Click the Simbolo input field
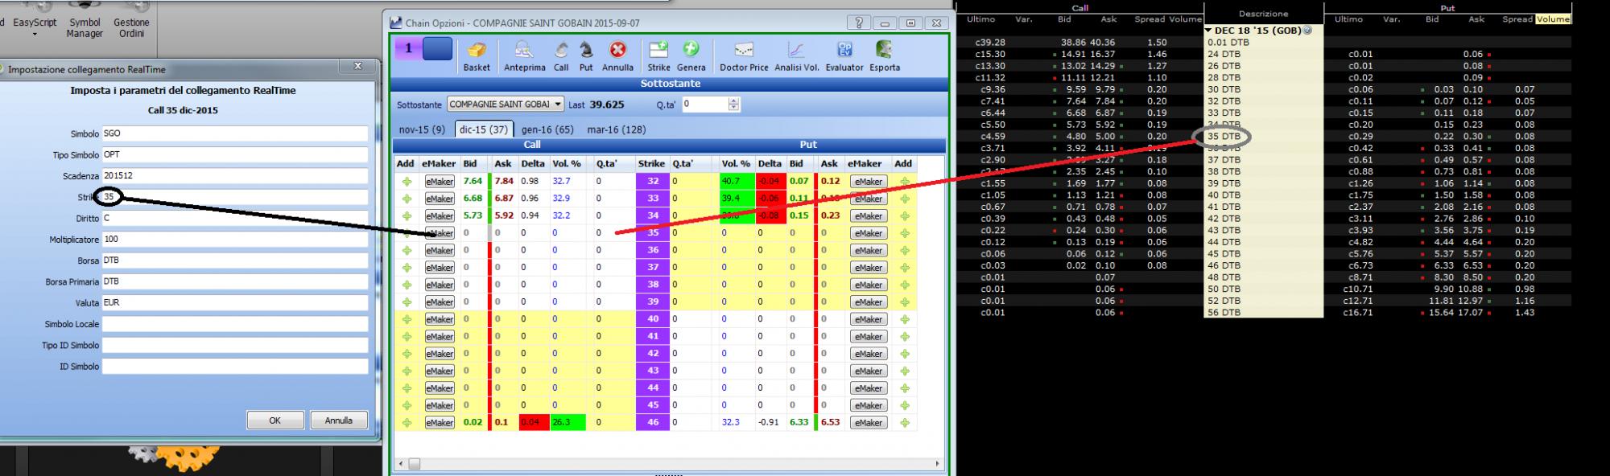1610x476 pixels. pyautogui.click(x=235, y=133)
